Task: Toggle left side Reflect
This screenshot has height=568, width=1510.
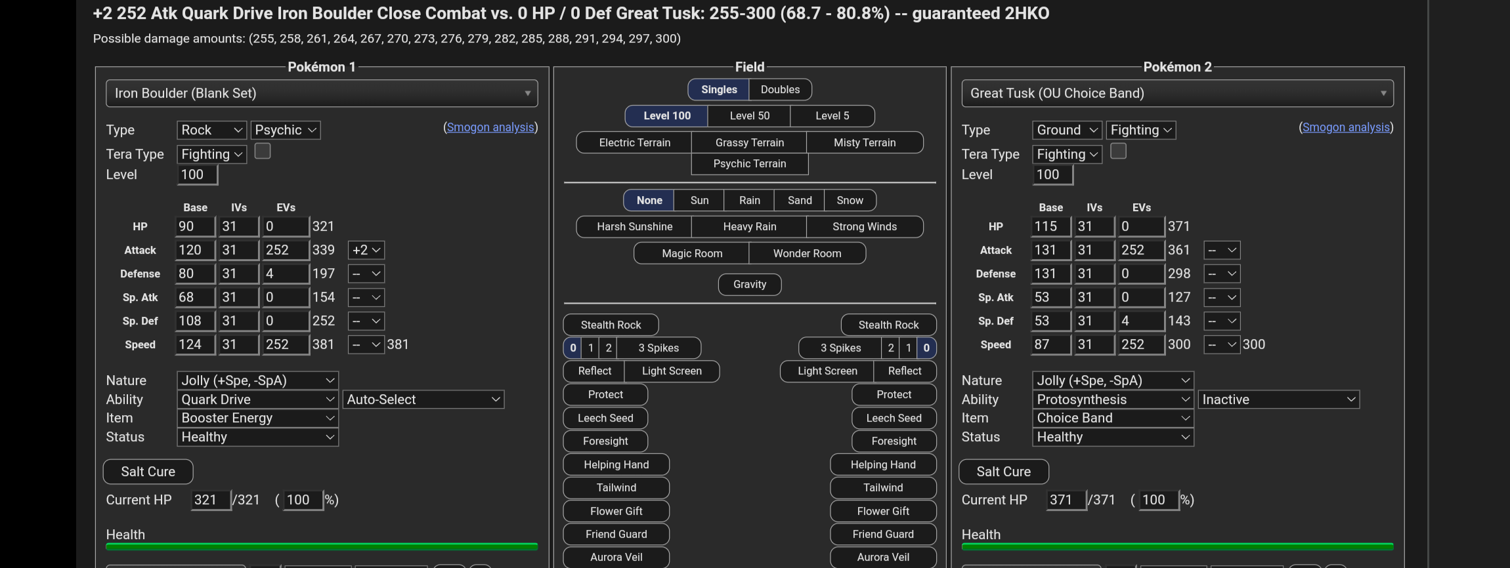Action: (x=594, y=371)
